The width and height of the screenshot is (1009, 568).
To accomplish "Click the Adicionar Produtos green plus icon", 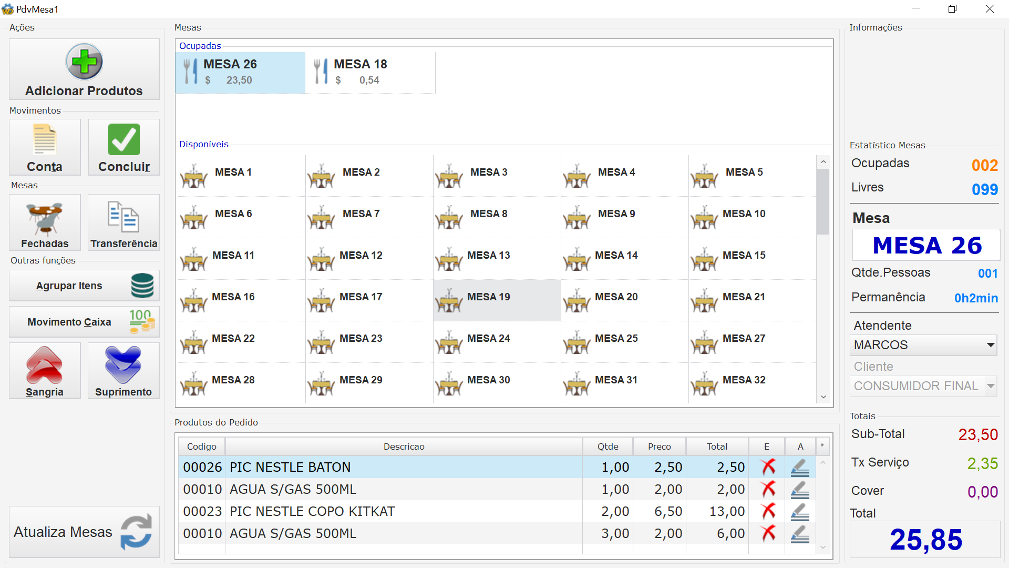I will [84, 62].
